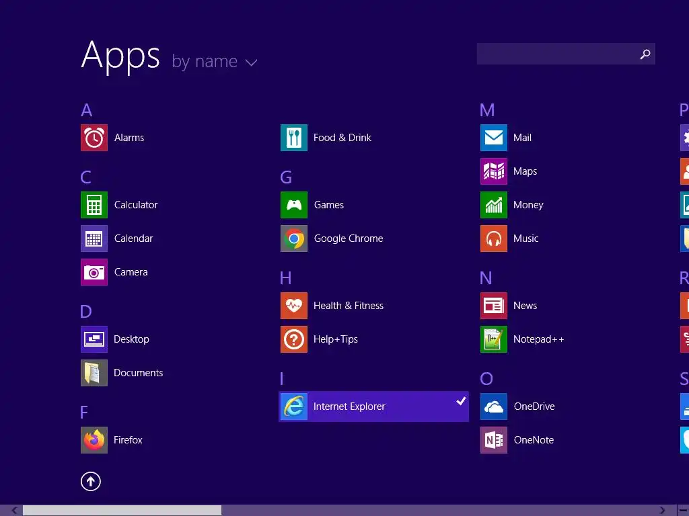
Task: Click the 'Desktop' label text
Action: [131, 339]
